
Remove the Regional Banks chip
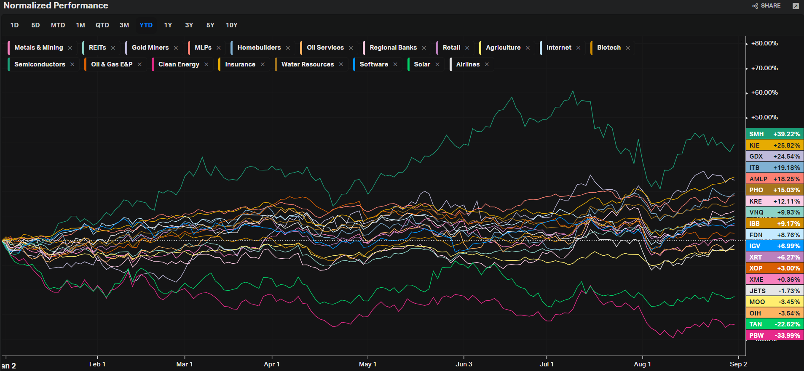click(424, 48)
